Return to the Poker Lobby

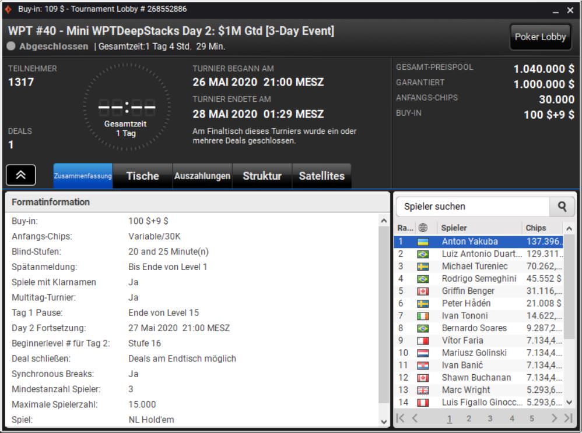point(540,37)
